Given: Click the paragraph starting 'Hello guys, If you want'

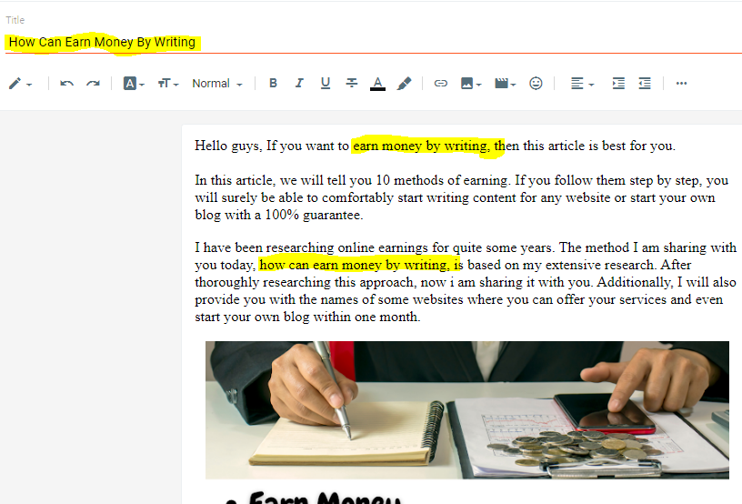Looking at the screenshot, I should tap(435, 146).
